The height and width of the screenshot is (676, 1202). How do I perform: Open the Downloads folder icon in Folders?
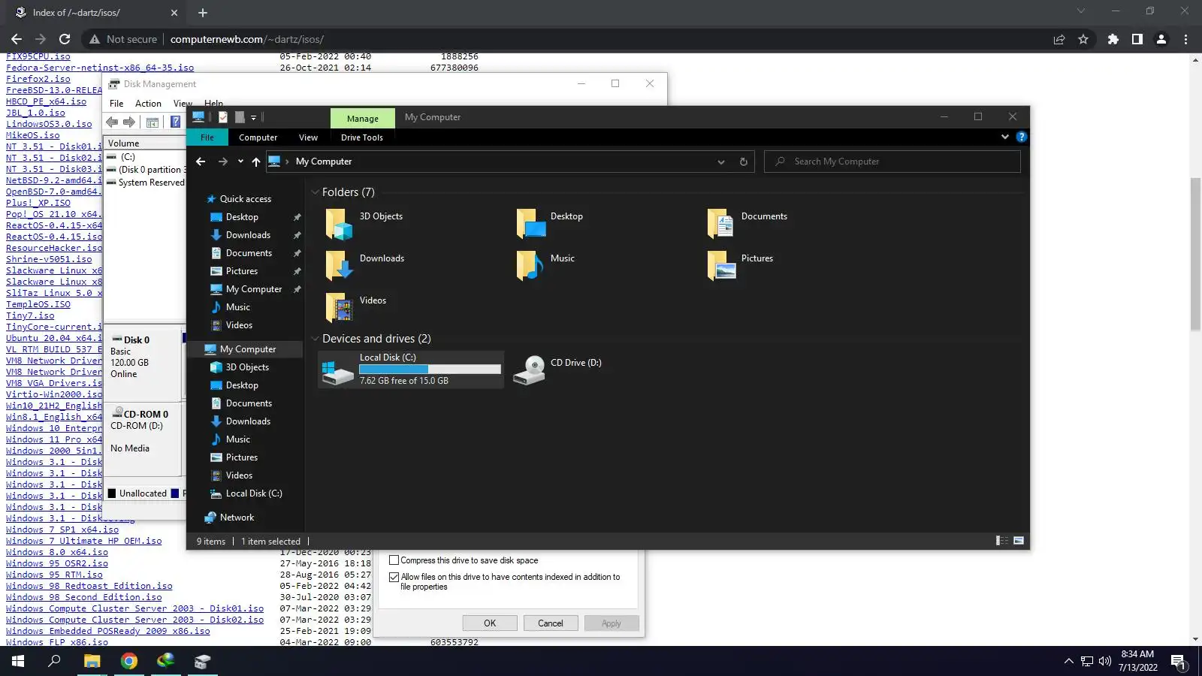pos(339,266)
